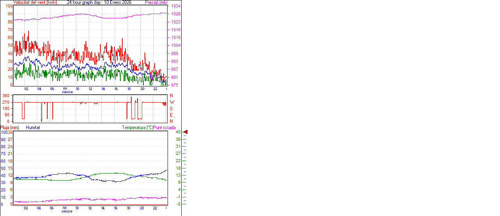The height and width of the screenshot is (216, 500).
Task: Click the 'Humitat' legend label
Action: tap(33, 127)
